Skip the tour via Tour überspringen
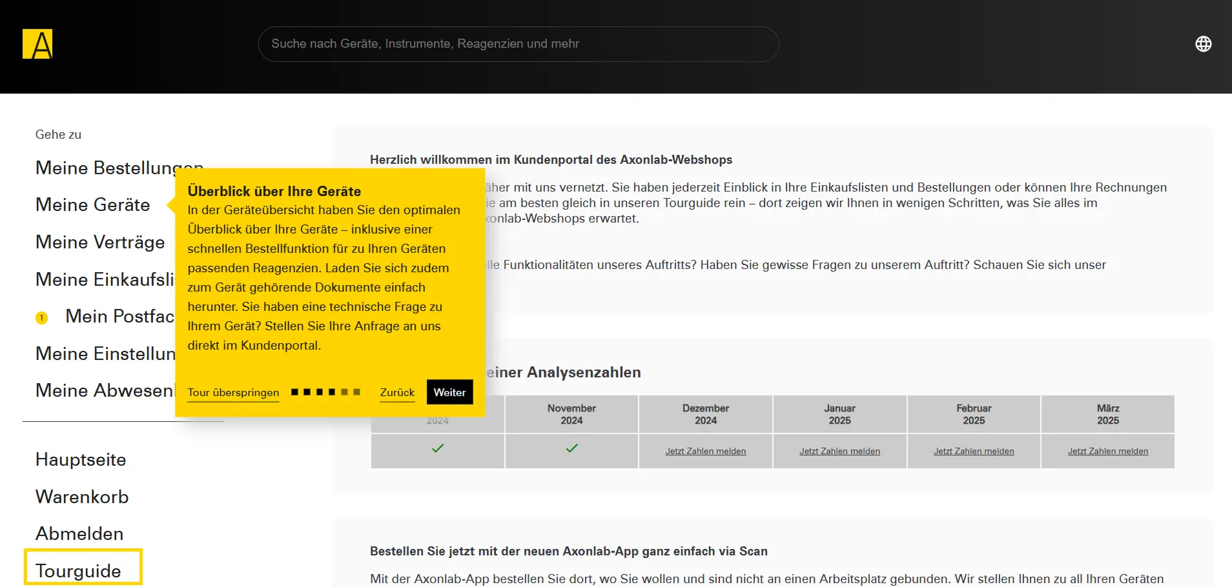The width and height of the screenshot is (1232, 587). pos(233,392)
